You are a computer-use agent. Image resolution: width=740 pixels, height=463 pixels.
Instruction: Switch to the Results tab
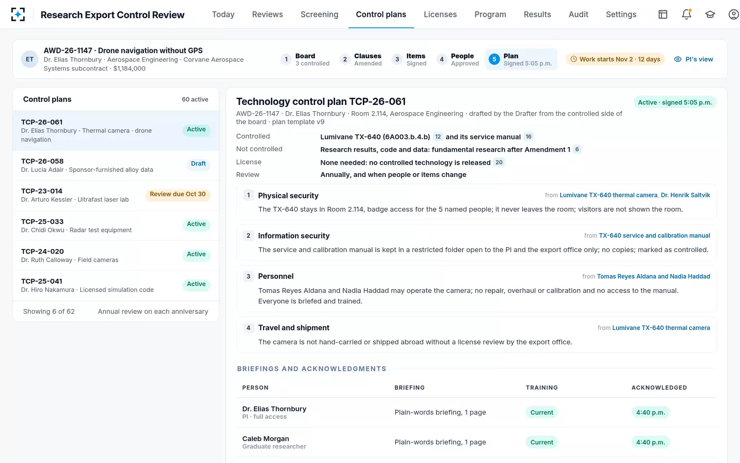click(x=537, y=14)
